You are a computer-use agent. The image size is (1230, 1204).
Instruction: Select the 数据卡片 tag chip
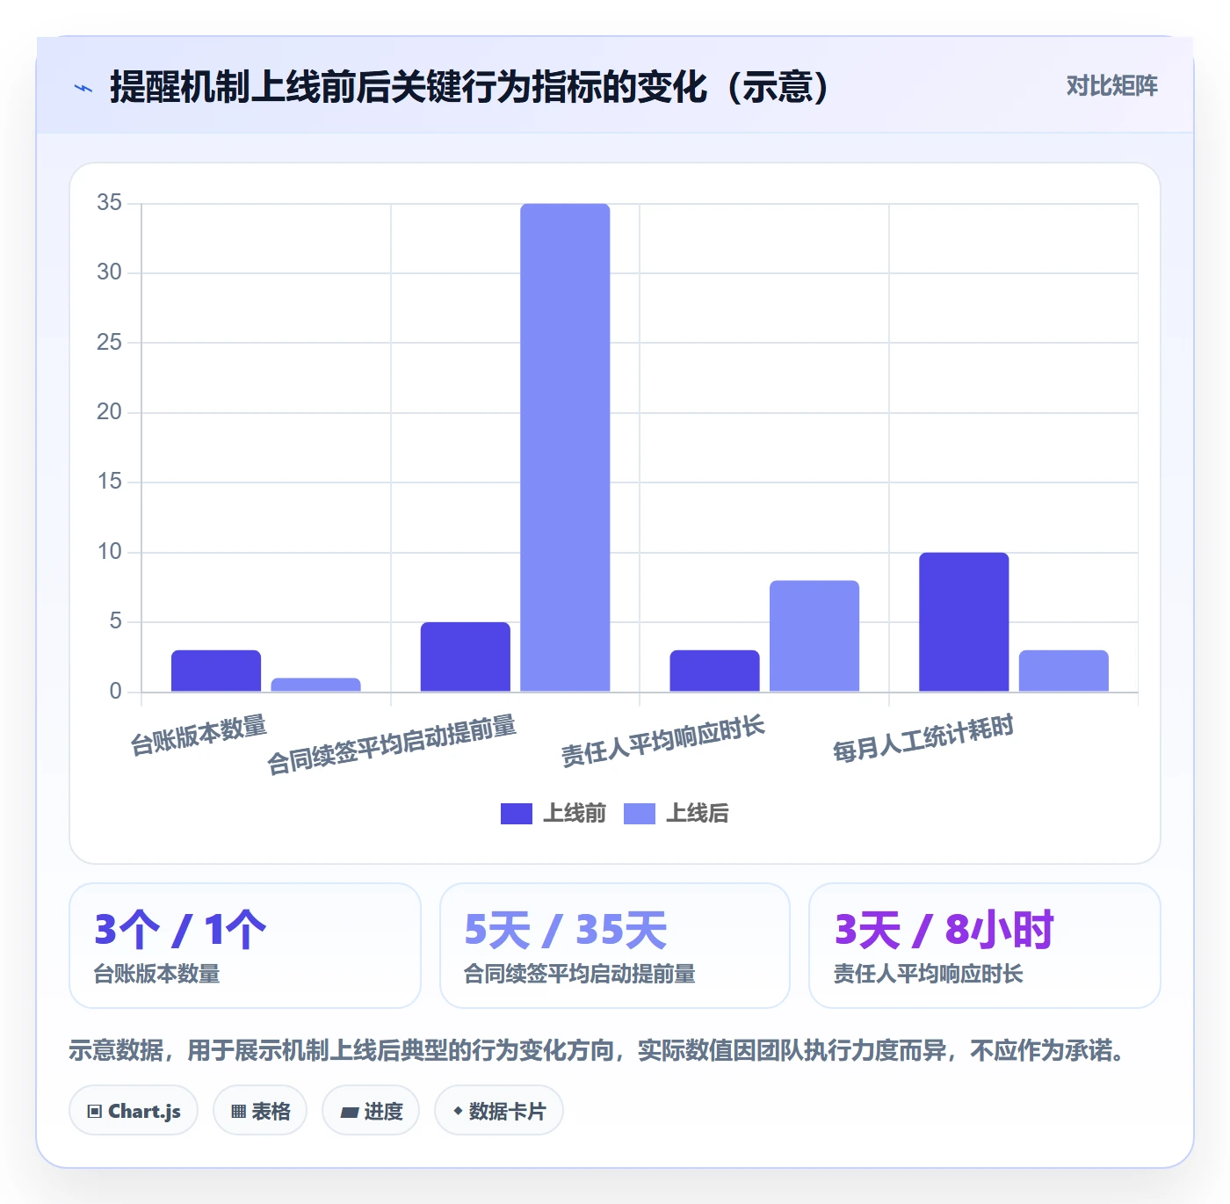pos(499,1111)
